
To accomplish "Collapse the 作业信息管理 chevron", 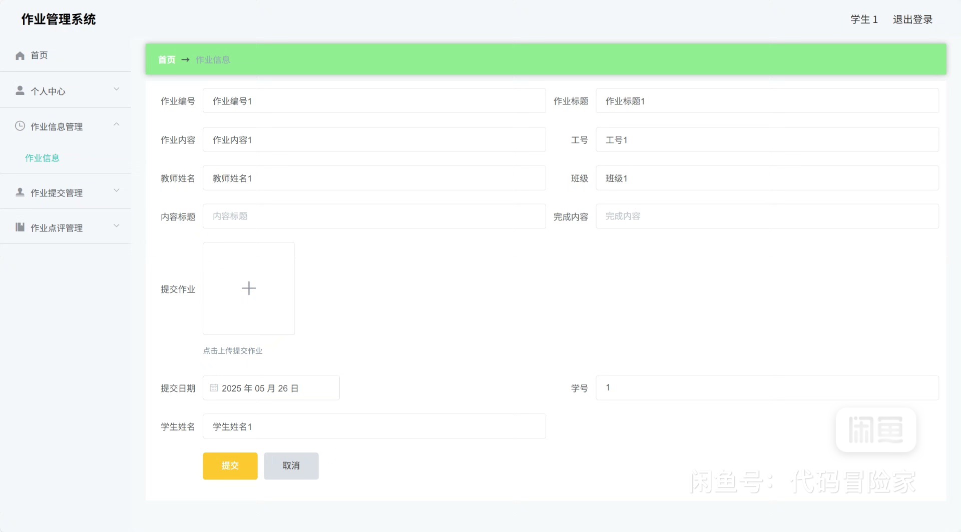I will [117, 125].
